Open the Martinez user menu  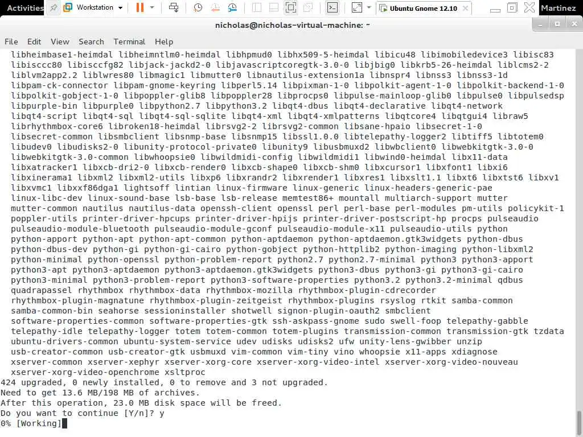[x=559, y=8]
